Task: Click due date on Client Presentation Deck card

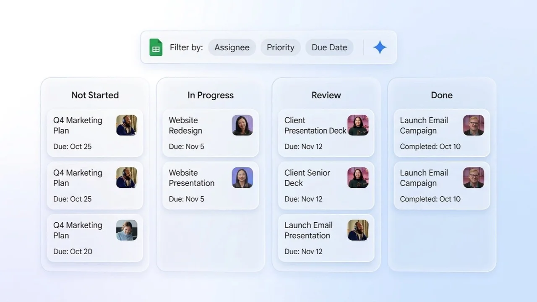Action: coord(303,147)
